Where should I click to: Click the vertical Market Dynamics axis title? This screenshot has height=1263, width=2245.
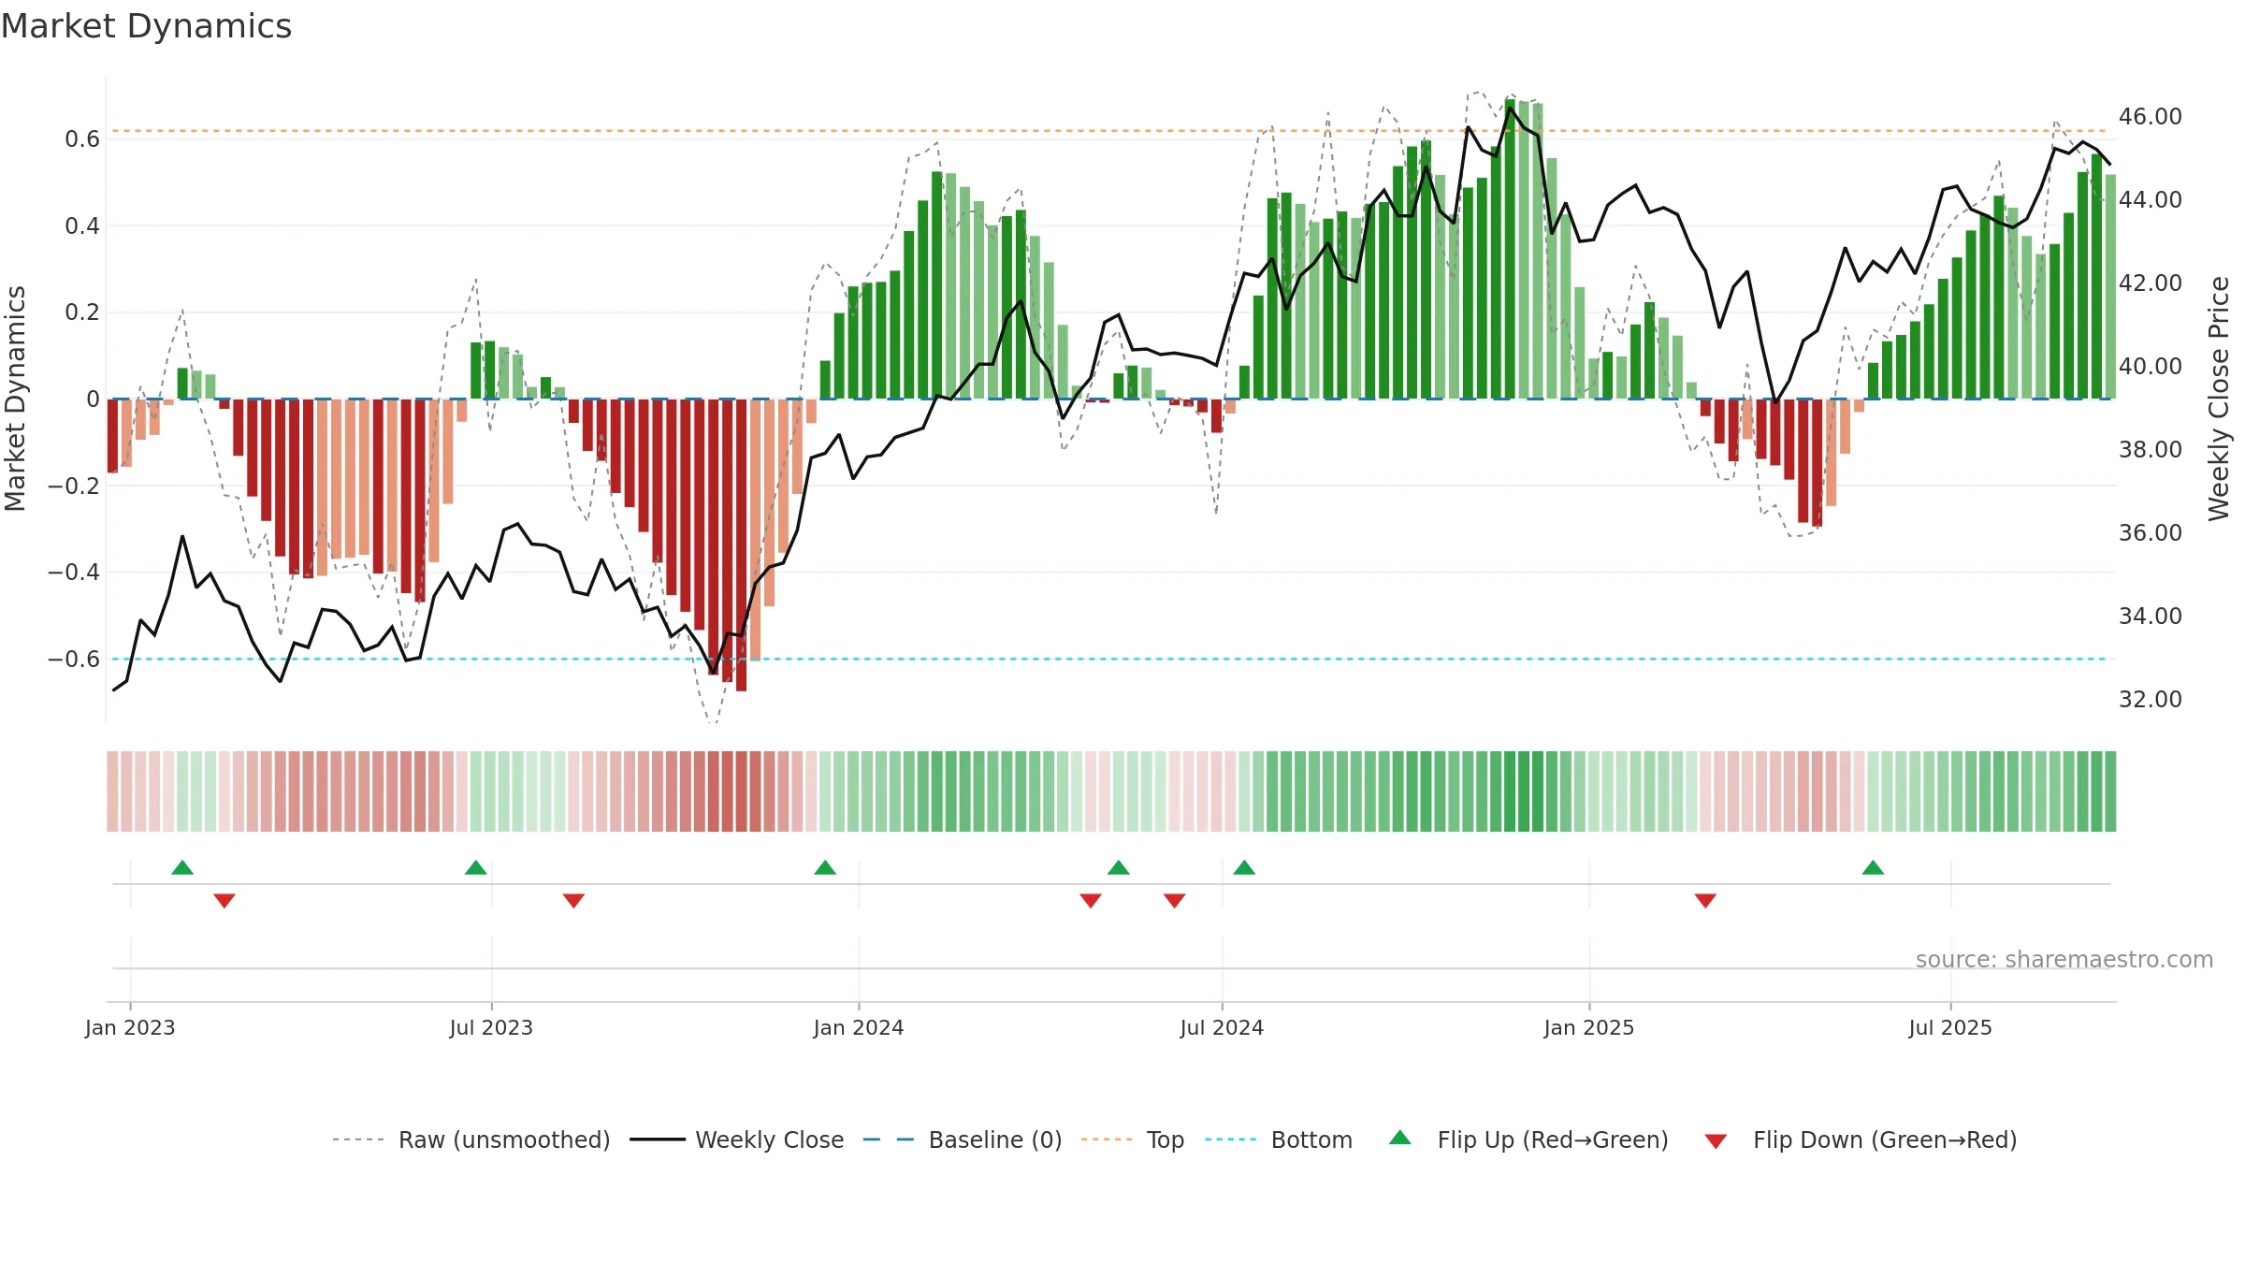15,399
